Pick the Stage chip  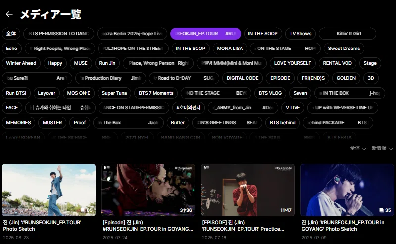click(370, 63)
